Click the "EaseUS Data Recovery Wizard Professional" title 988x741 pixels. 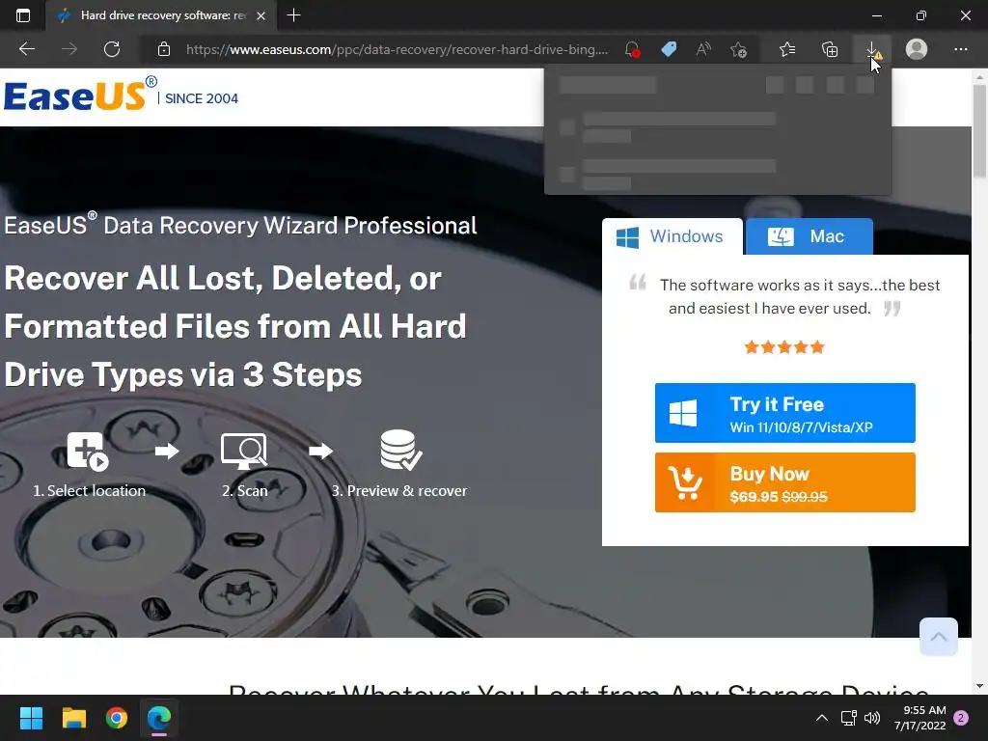click(240, 225)
